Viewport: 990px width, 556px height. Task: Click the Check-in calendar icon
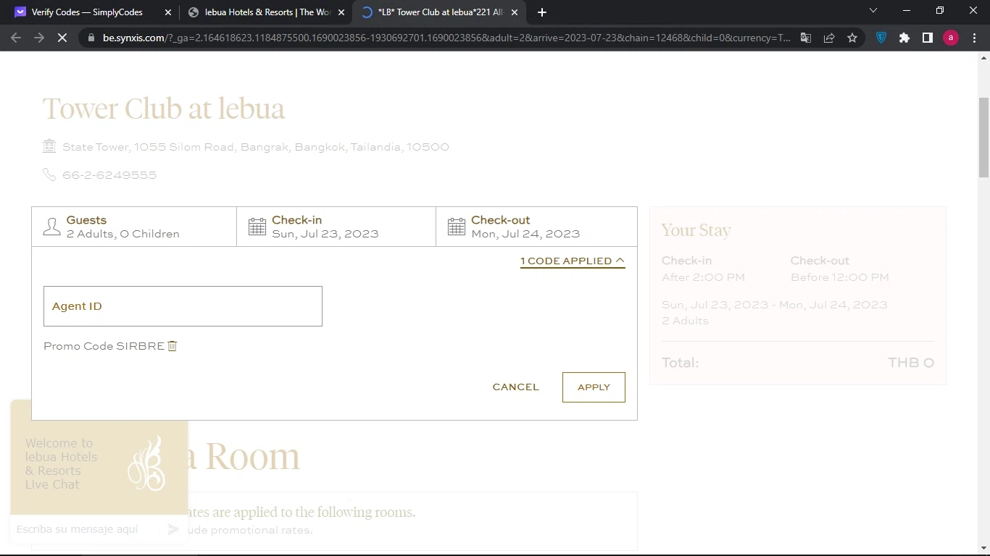[x=257, y=227]
